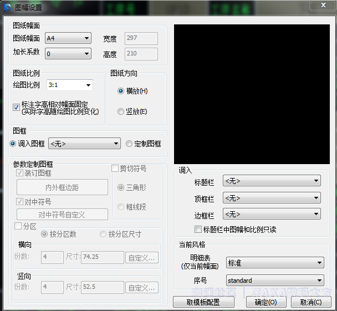Toggle 标题栏中图幅和比例只读 checkbox
This screenshot has width=337, height=311.
(198, 229)
